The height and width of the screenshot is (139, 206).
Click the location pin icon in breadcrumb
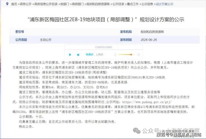[x=7, y=4]
